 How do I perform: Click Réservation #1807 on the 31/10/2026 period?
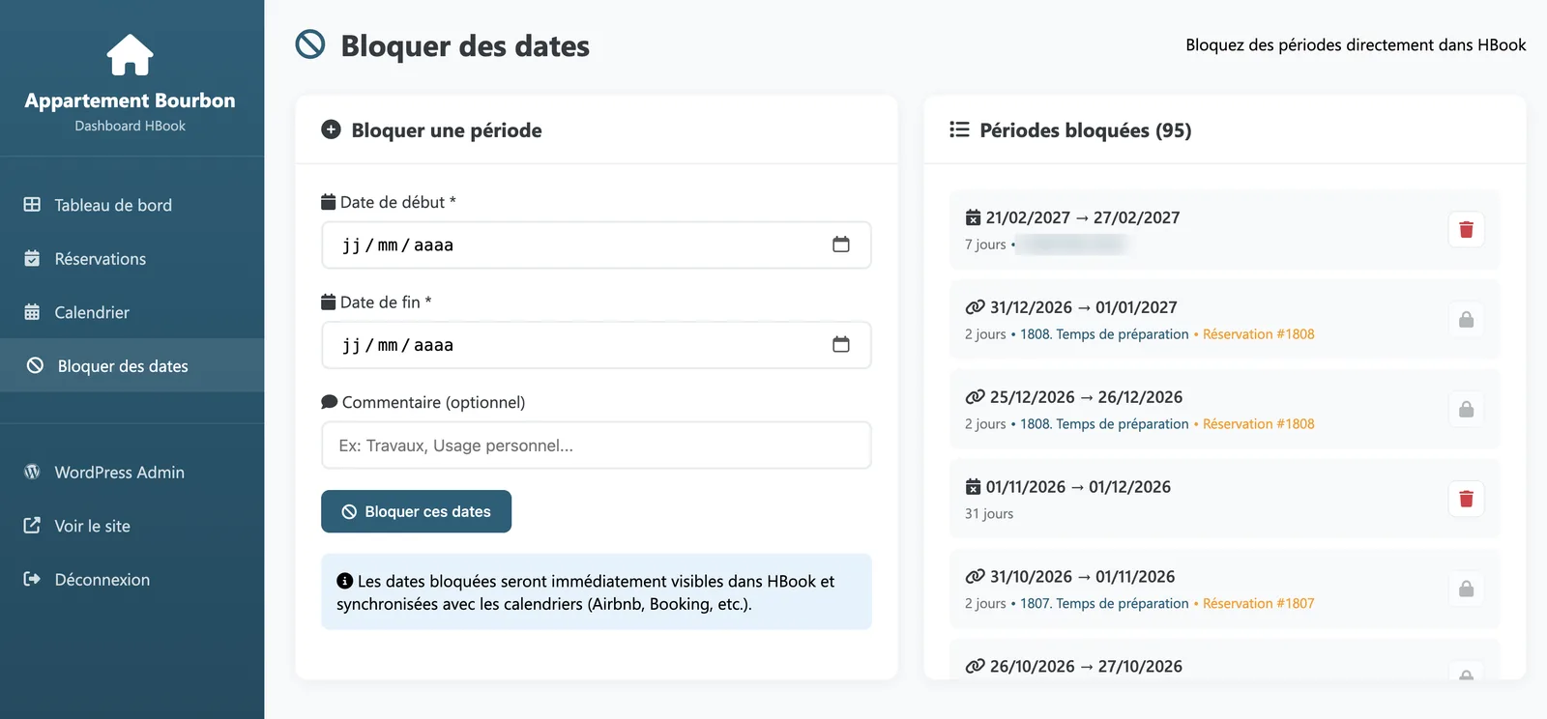click(x=1258, y=604)
